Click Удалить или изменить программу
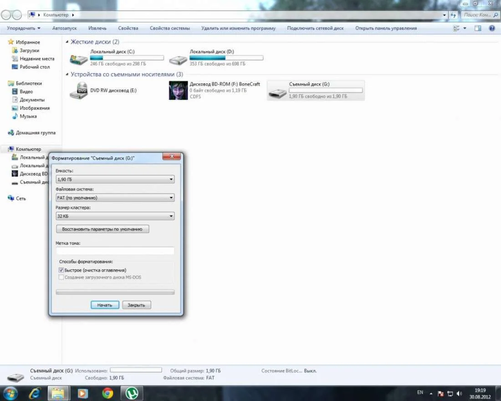The width and height of the screenshot is (501, 401). coord(238,28)
